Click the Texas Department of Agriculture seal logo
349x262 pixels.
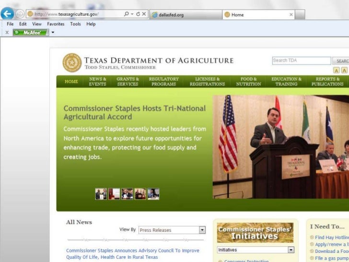pos(72,62)
